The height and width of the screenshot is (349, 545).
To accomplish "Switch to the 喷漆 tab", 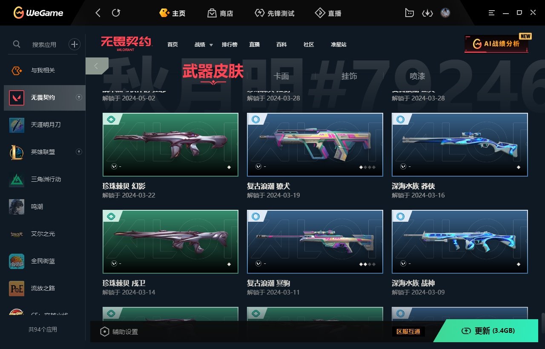I will click(x=417, y=76).
